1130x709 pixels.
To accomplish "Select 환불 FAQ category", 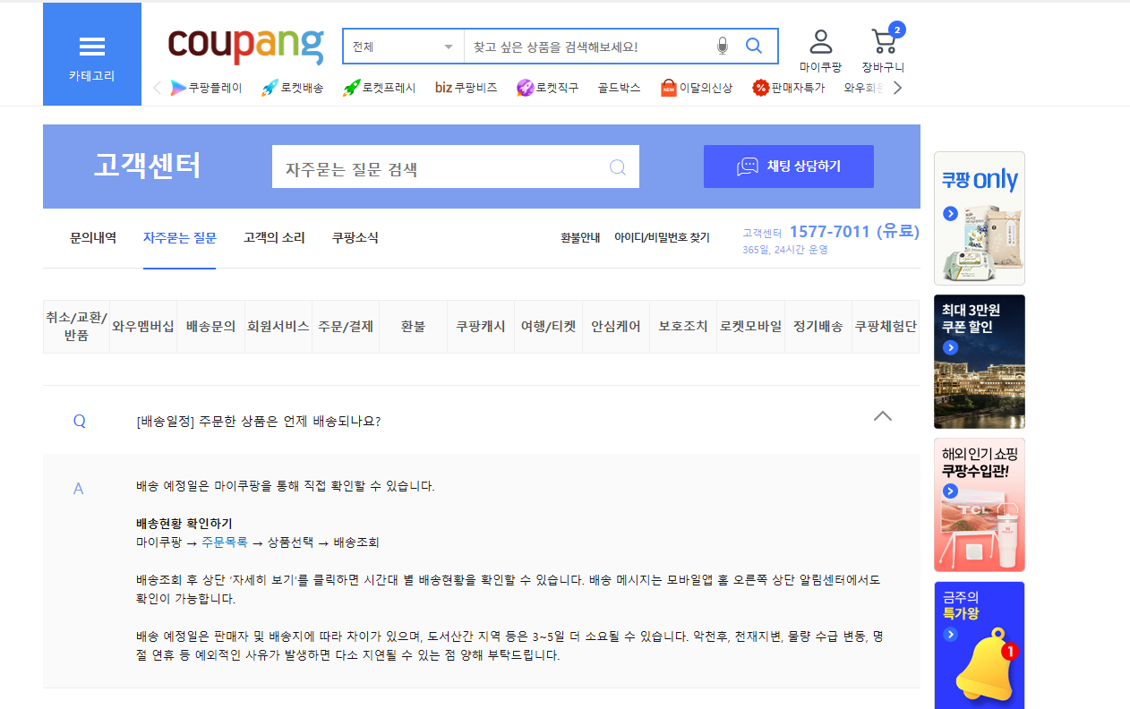I will (413, 327).
